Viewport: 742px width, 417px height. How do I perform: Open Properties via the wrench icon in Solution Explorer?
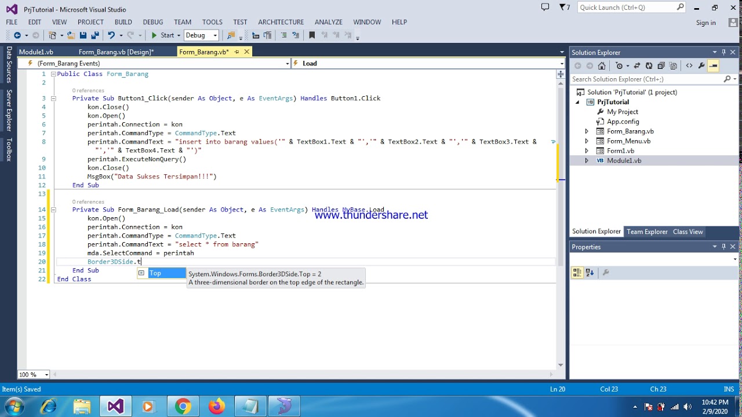701,65
